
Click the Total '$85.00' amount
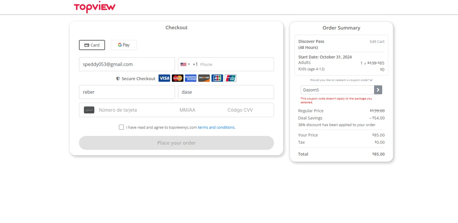(379, 154)
